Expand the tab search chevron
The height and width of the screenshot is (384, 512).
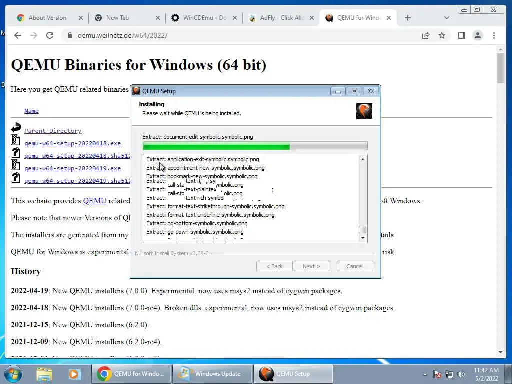(x=447, y=18)
